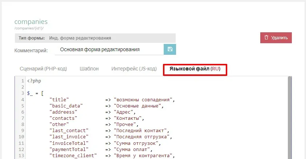Open the Языковой файл (RU) tab
The width and height of the screenshot is (306, 159).
pos(195,69)
